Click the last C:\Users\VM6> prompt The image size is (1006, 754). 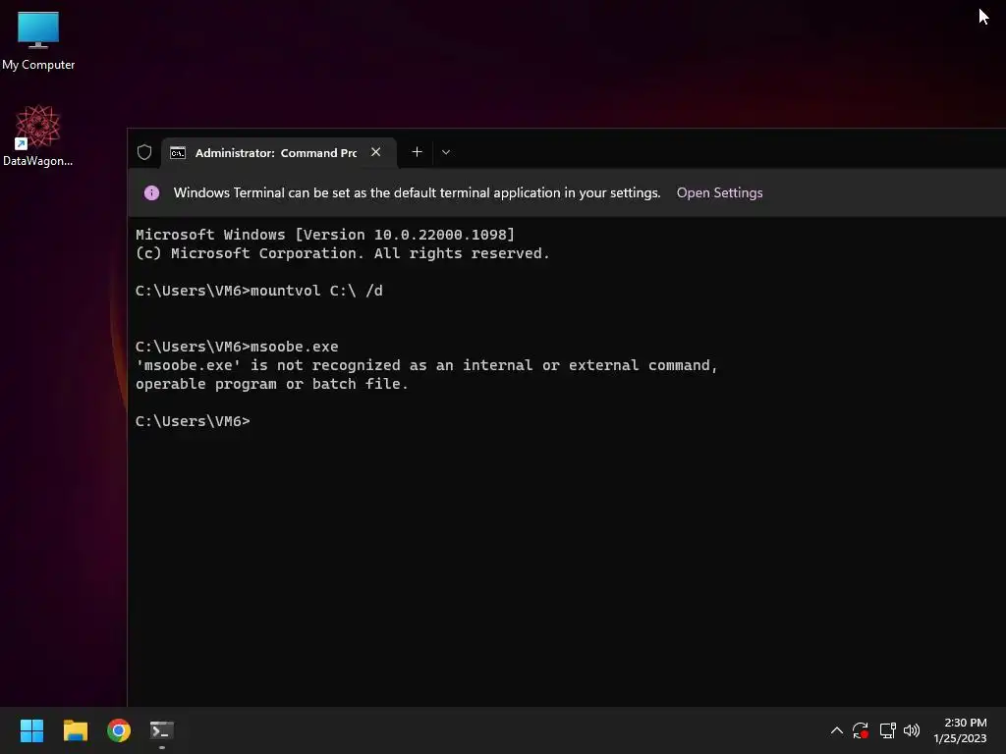click(193, 420)
